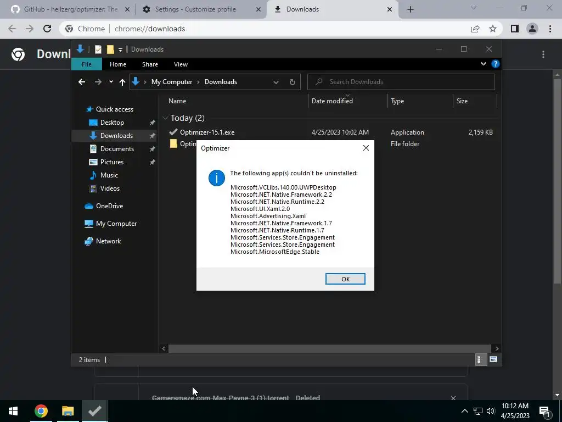Image resolution: width=562 pixels, height=422 pixels.
Task: Switch to the GitHub hellzerg/optimizer tab
Action: 71,9
